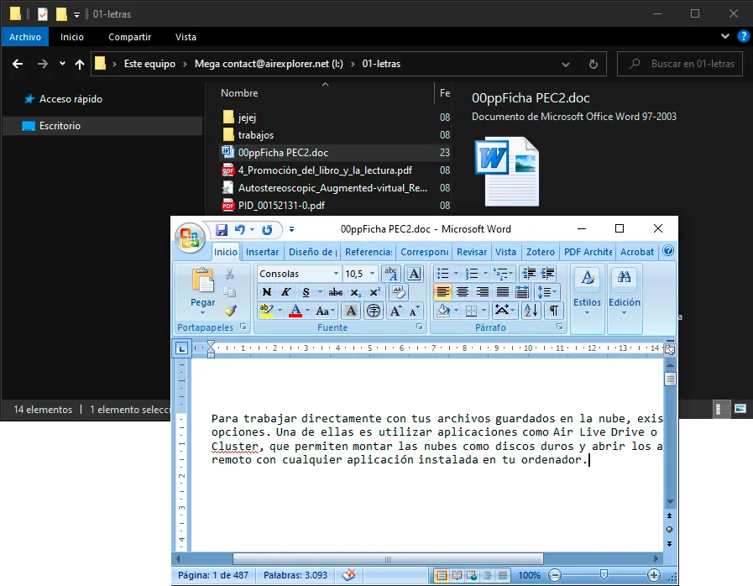Open font size 10,5 dropdown
The height and width of the screenshot is (586, 753).
(372, 274)
